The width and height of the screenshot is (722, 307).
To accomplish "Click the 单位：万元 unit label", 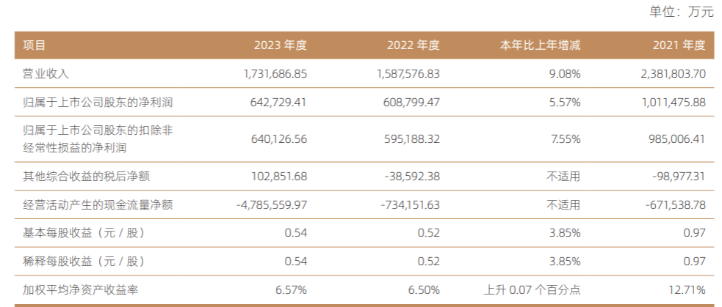I will pos(682,12).
